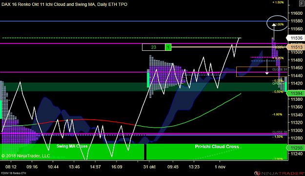This screenshot has width=305, height=176.
Task: Select the white 11536 current price marker
Action: [x=295, y=38]
